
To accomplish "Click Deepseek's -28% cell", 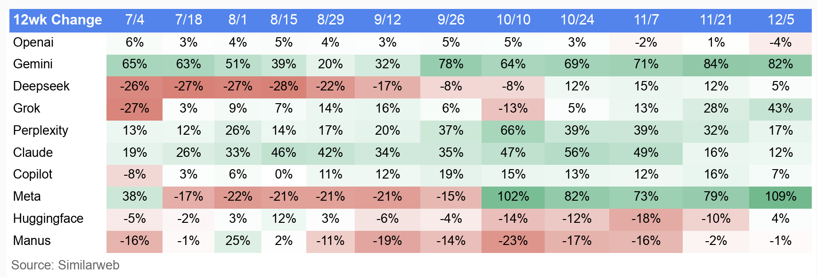I will click(284, 86).
